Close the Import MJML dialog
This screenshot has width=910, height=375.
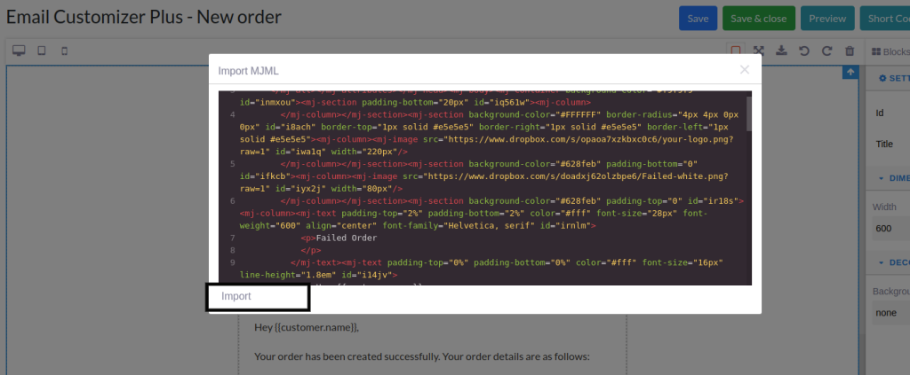[x=745, y=70]
